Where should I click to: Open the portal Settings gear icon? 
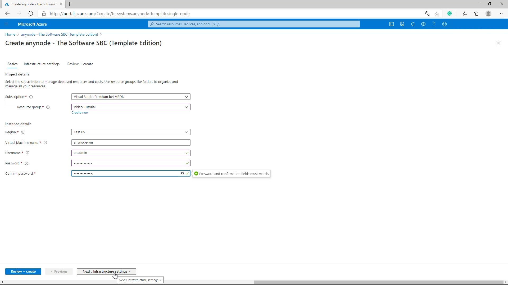pyautogui.click(x=423, y=24)
